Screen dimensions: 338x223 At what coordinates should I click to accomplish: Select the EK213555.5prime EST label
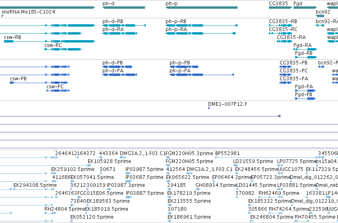pyautogui.click(x=189, y=201)
